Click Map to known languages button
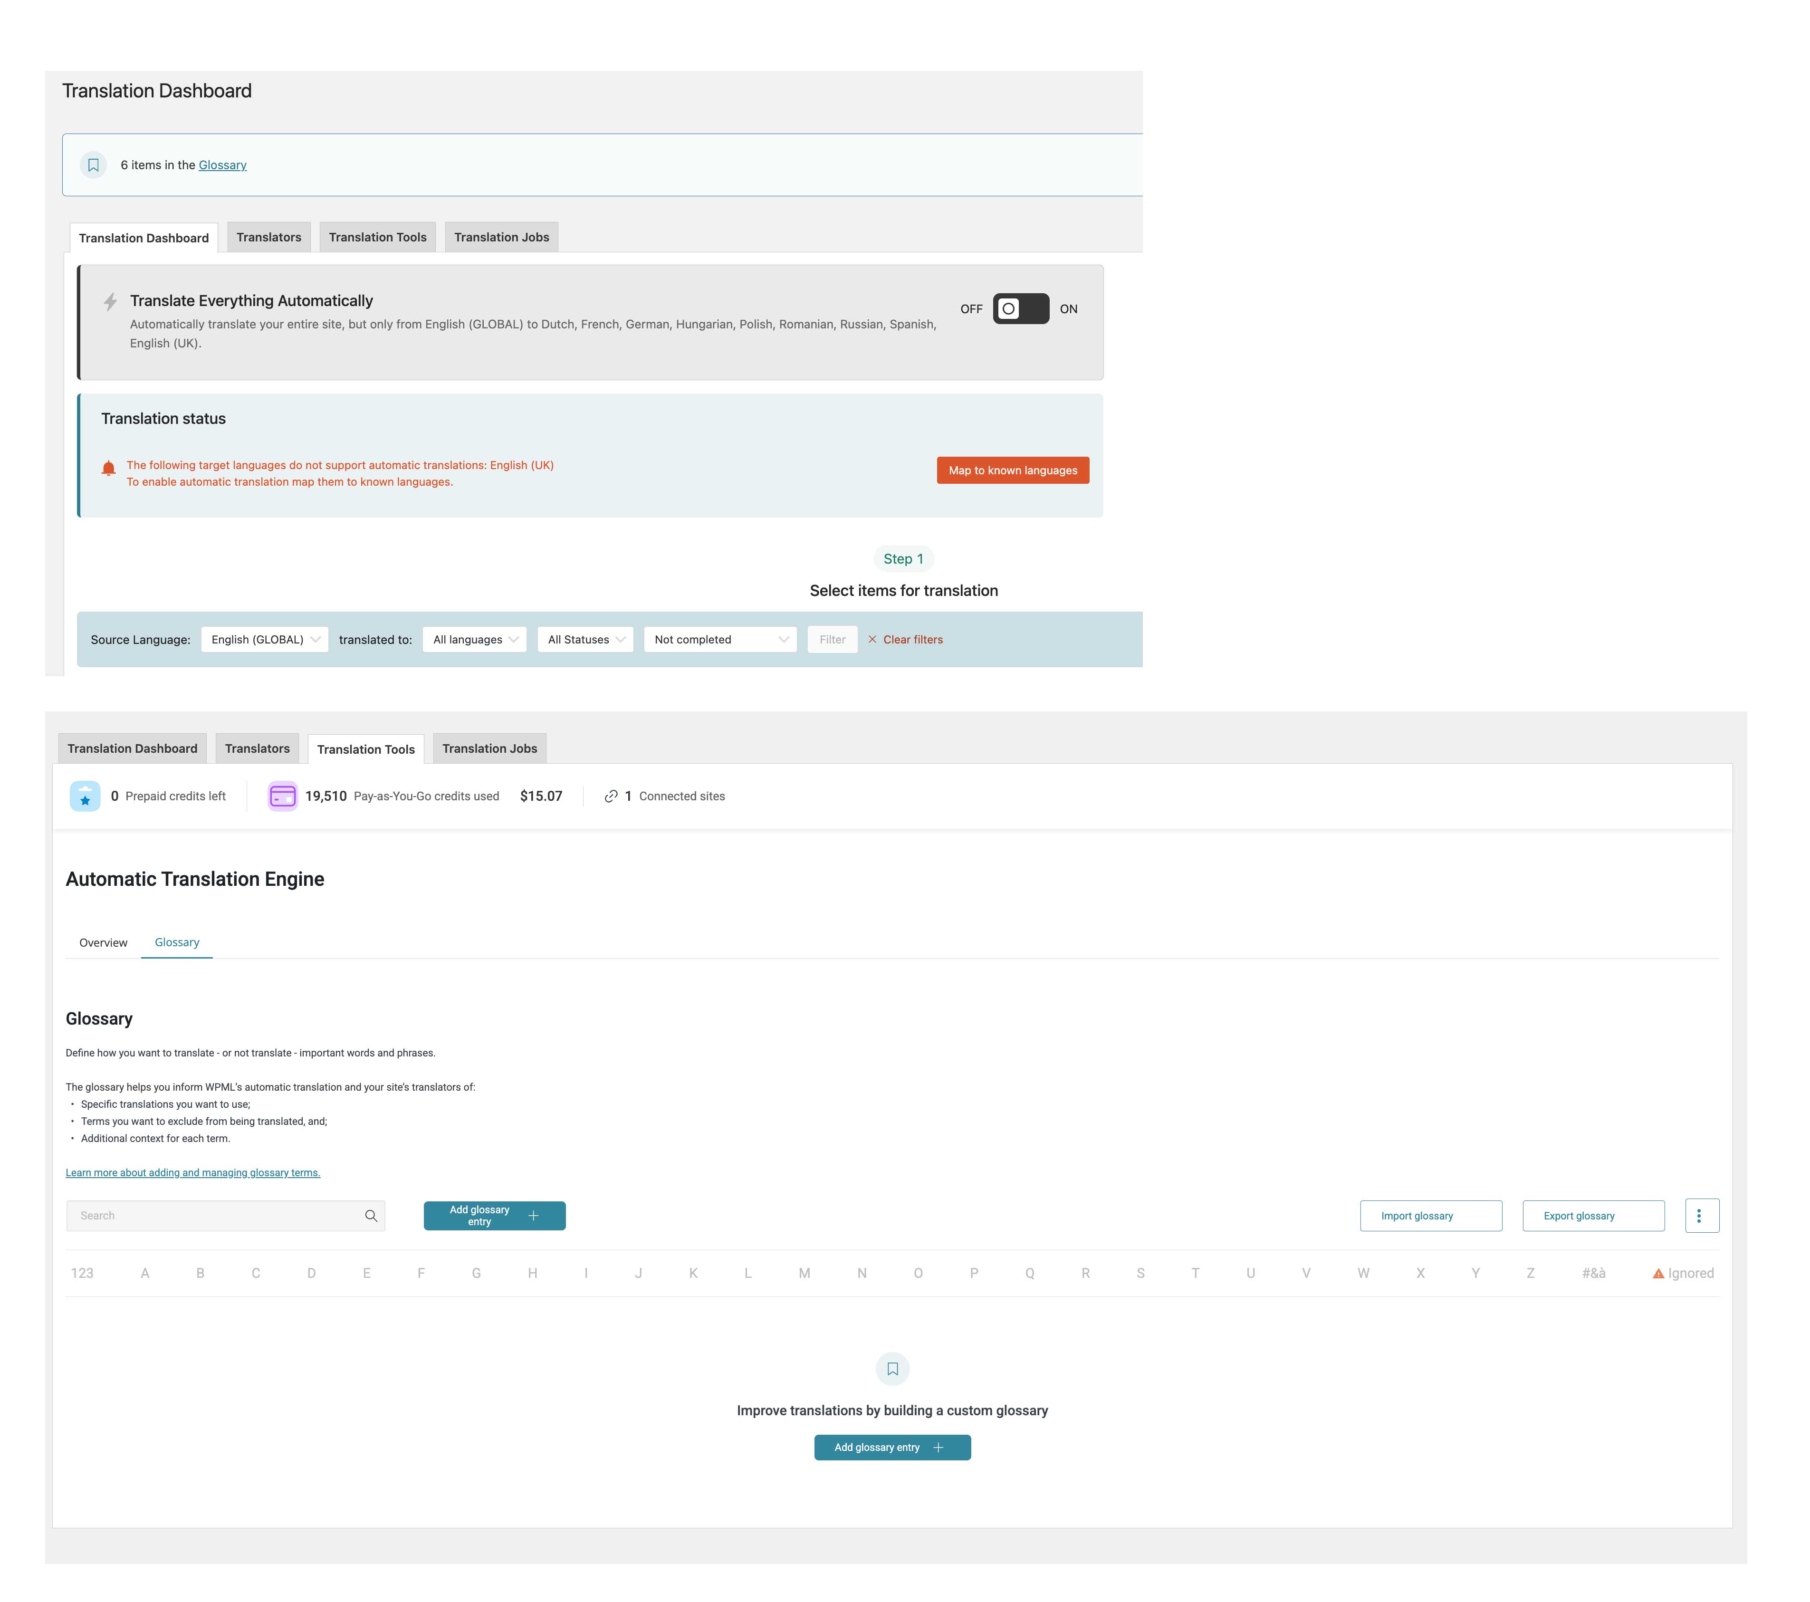The height and width of the screenshot is (1602, 1810). point(1013,470)
